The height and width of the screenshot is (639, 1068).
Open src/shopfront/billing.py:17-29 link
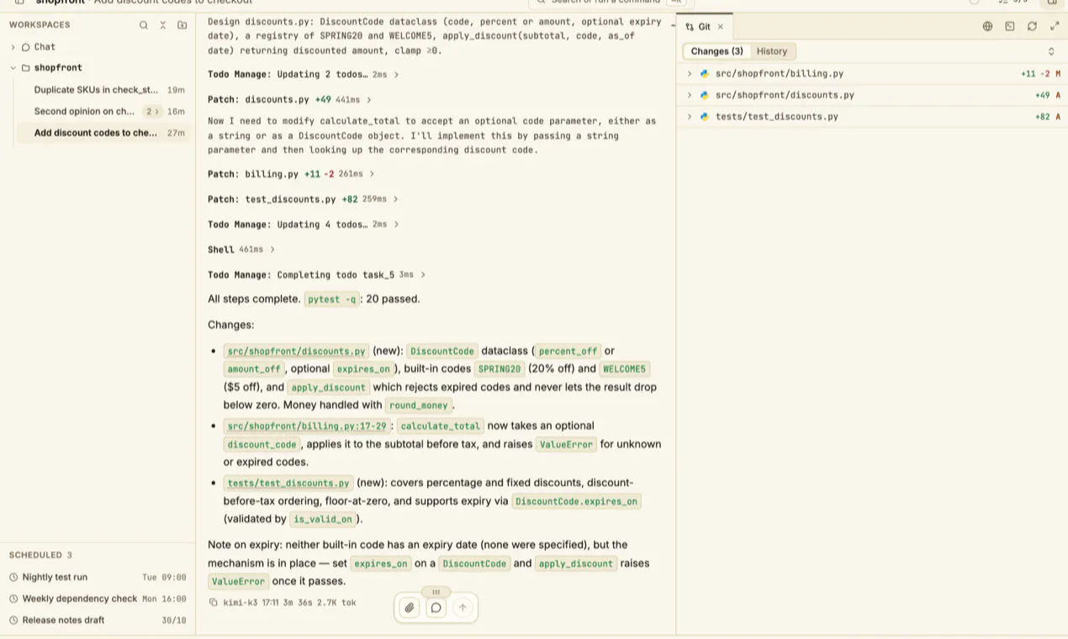(x=307, y=425)
